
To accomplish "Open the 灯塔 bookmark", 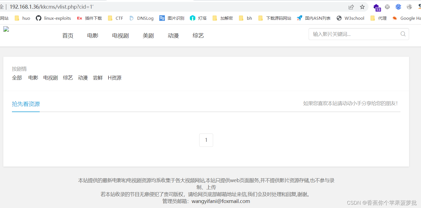I will point(202,18).
